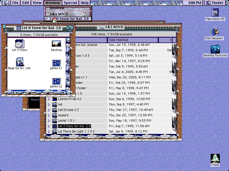Click the 3:06 PM menu bar clock
The height and width of the screenshot is (171, 229).
click(x=192, y=3)
